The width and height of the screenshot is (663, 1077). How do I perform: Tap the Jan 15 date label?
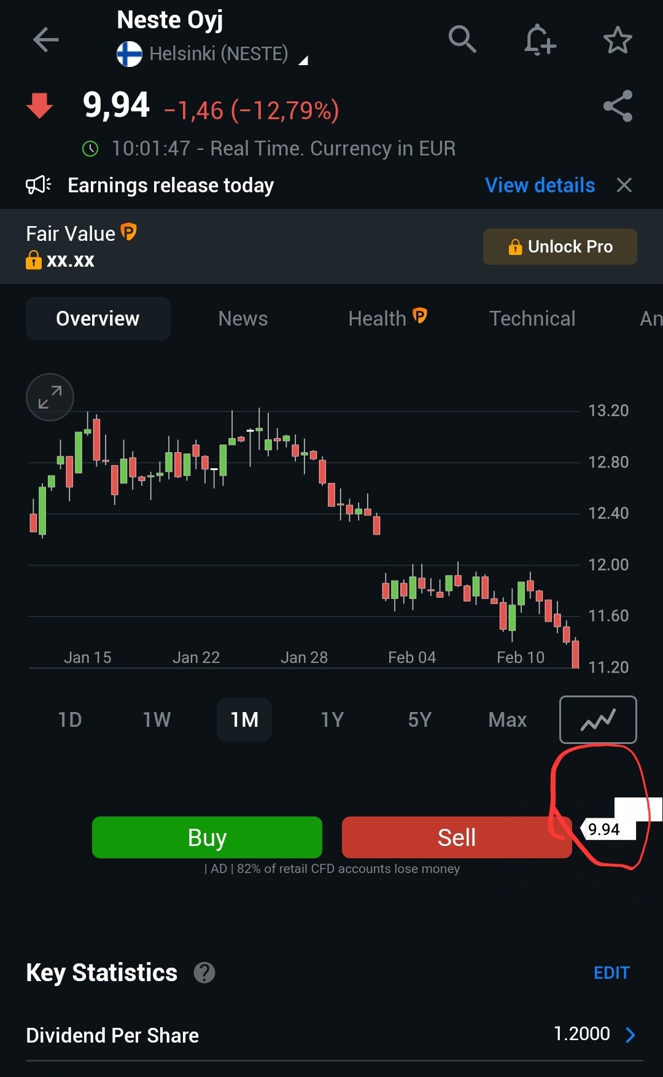[88, 657]
